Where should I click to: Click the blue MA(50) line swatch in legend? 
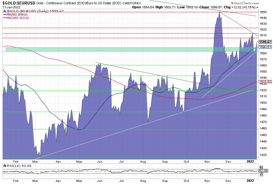point(5,14)
